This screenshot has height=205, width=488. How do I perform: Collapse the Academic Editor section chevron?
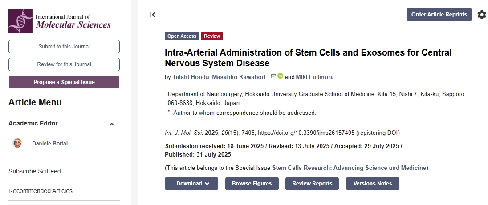112,124
